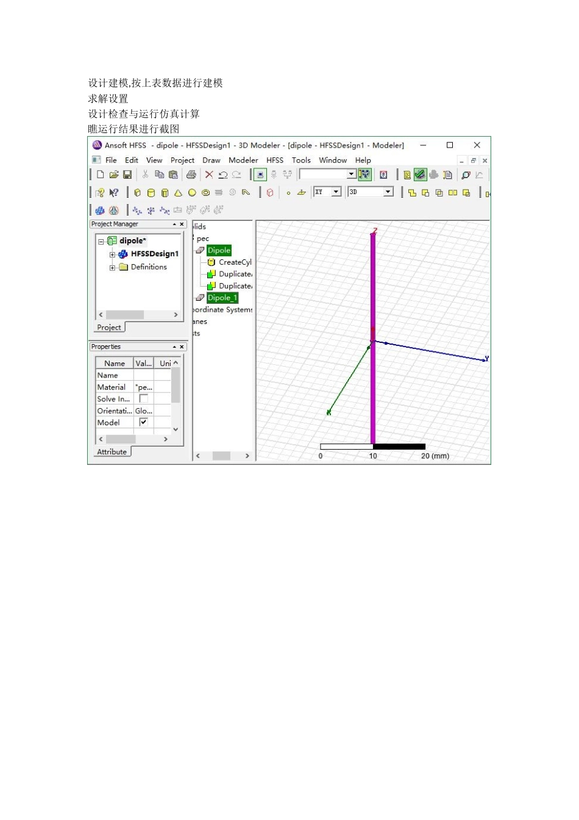Click the red X Delete icon

tap(209, 174)
